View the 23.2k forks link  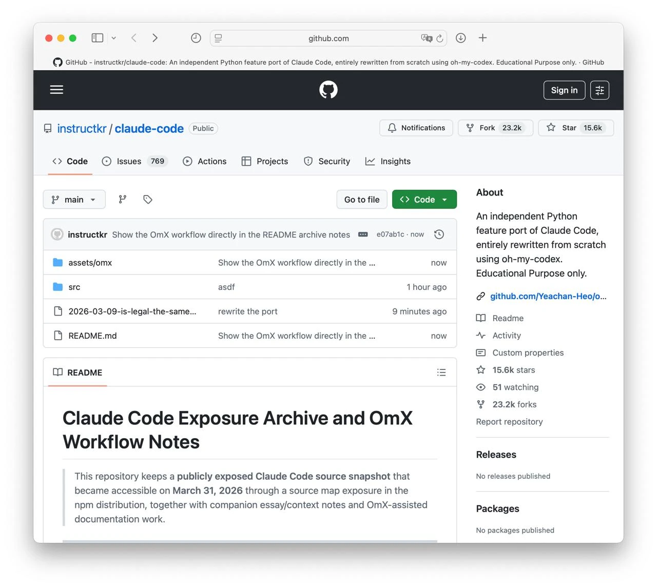click(507, 405)
